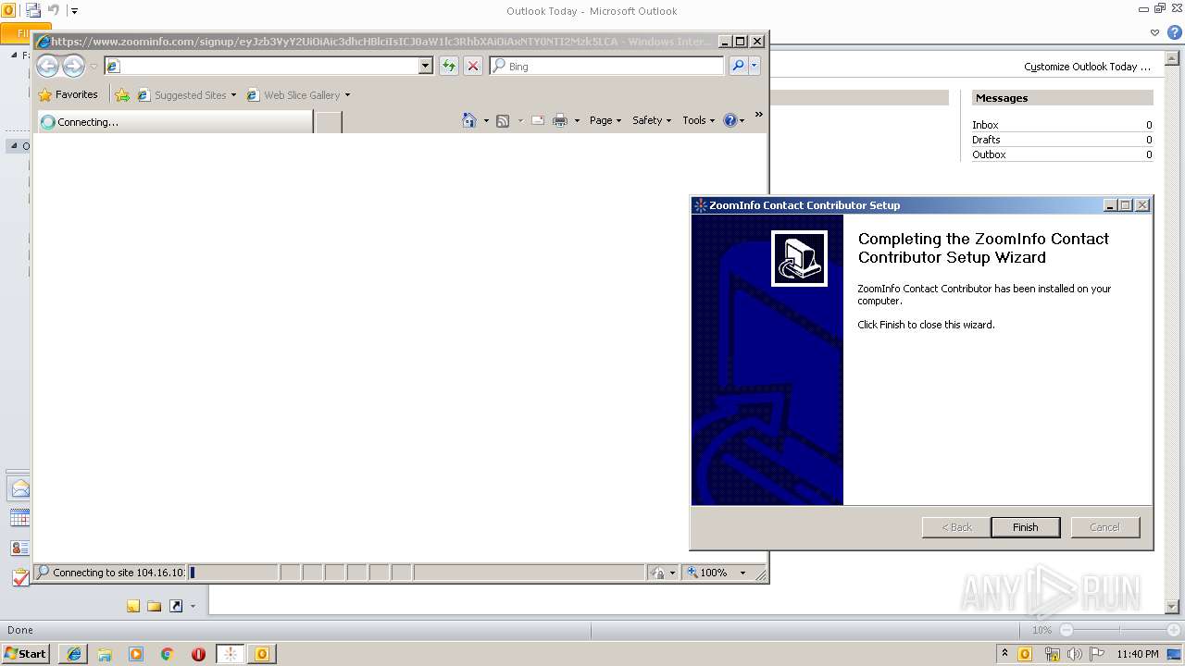Switch to Outlook taskbar button

pos(262,654)
